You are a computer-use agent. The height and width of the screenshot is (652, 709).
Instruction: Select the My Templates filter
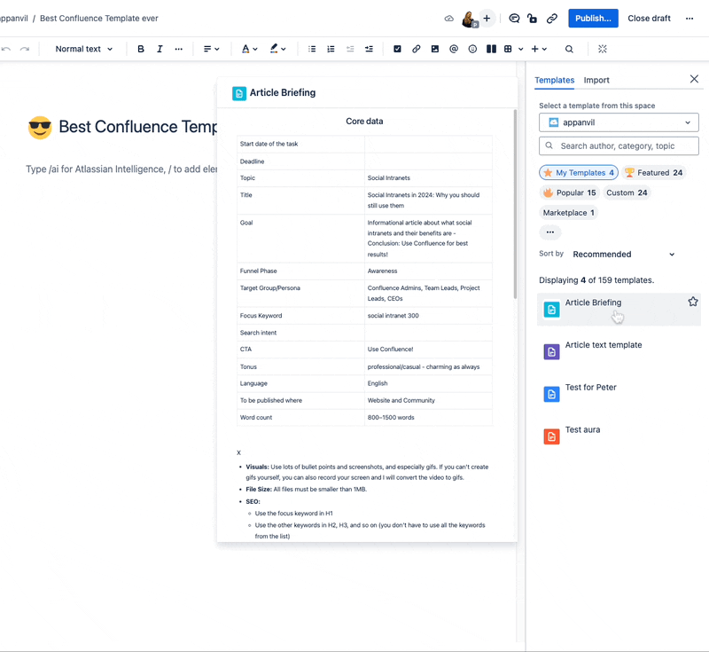[578, 172]
